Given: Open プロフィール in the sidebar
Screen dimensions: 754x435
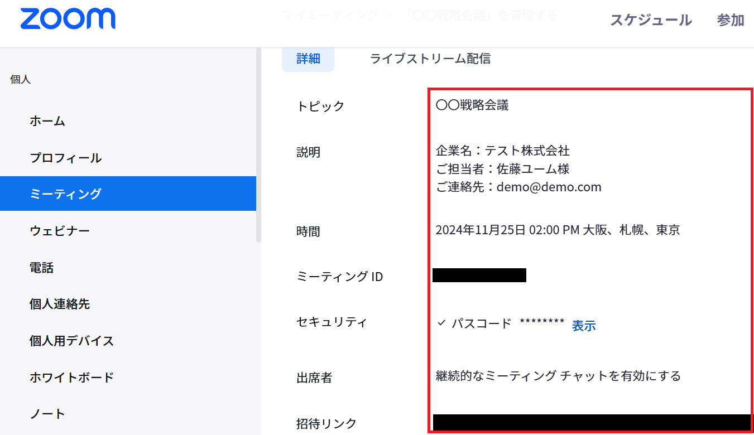Looking at the screenshot, I should tap(66, 157).
